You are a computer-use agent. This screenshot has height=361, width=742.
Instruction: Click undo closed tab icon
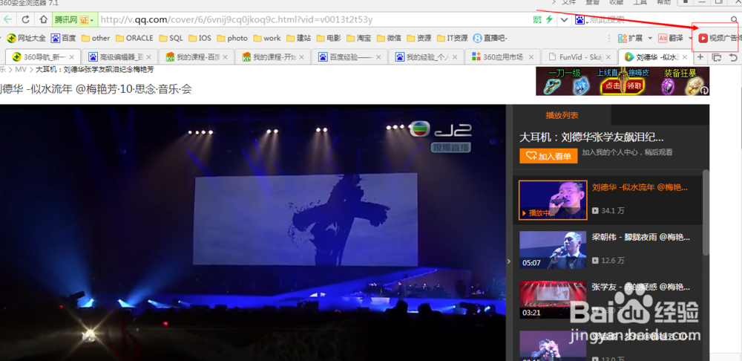[x=733, y=57]
